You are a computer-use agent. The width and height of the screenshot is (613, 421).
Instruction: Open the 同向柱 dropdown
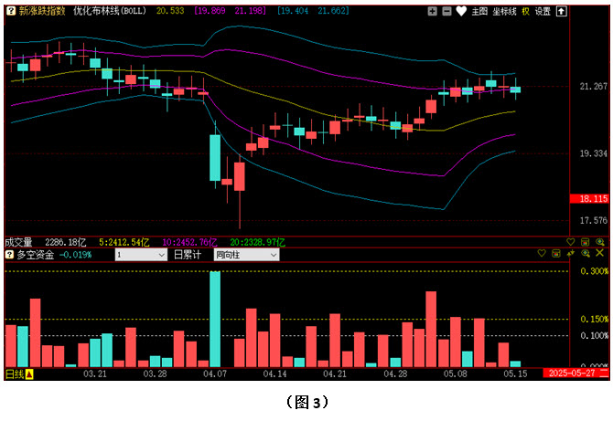click(x=246, y=255)
